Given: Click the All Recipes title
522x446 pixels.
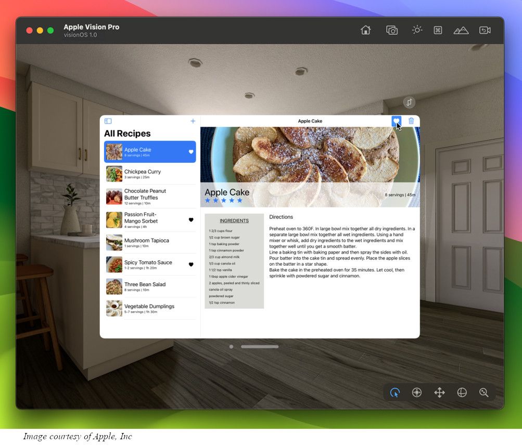Looking at the screenshot, I should click(127, 134).
